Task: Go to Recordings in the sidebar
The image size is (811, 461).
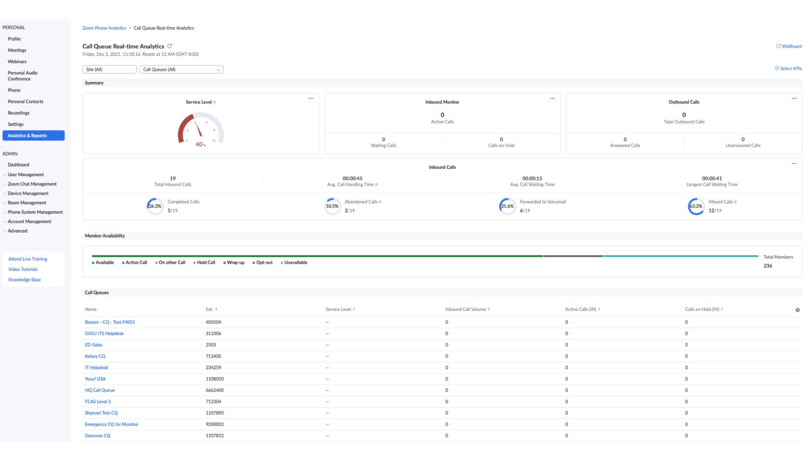Action: (18, 113)
